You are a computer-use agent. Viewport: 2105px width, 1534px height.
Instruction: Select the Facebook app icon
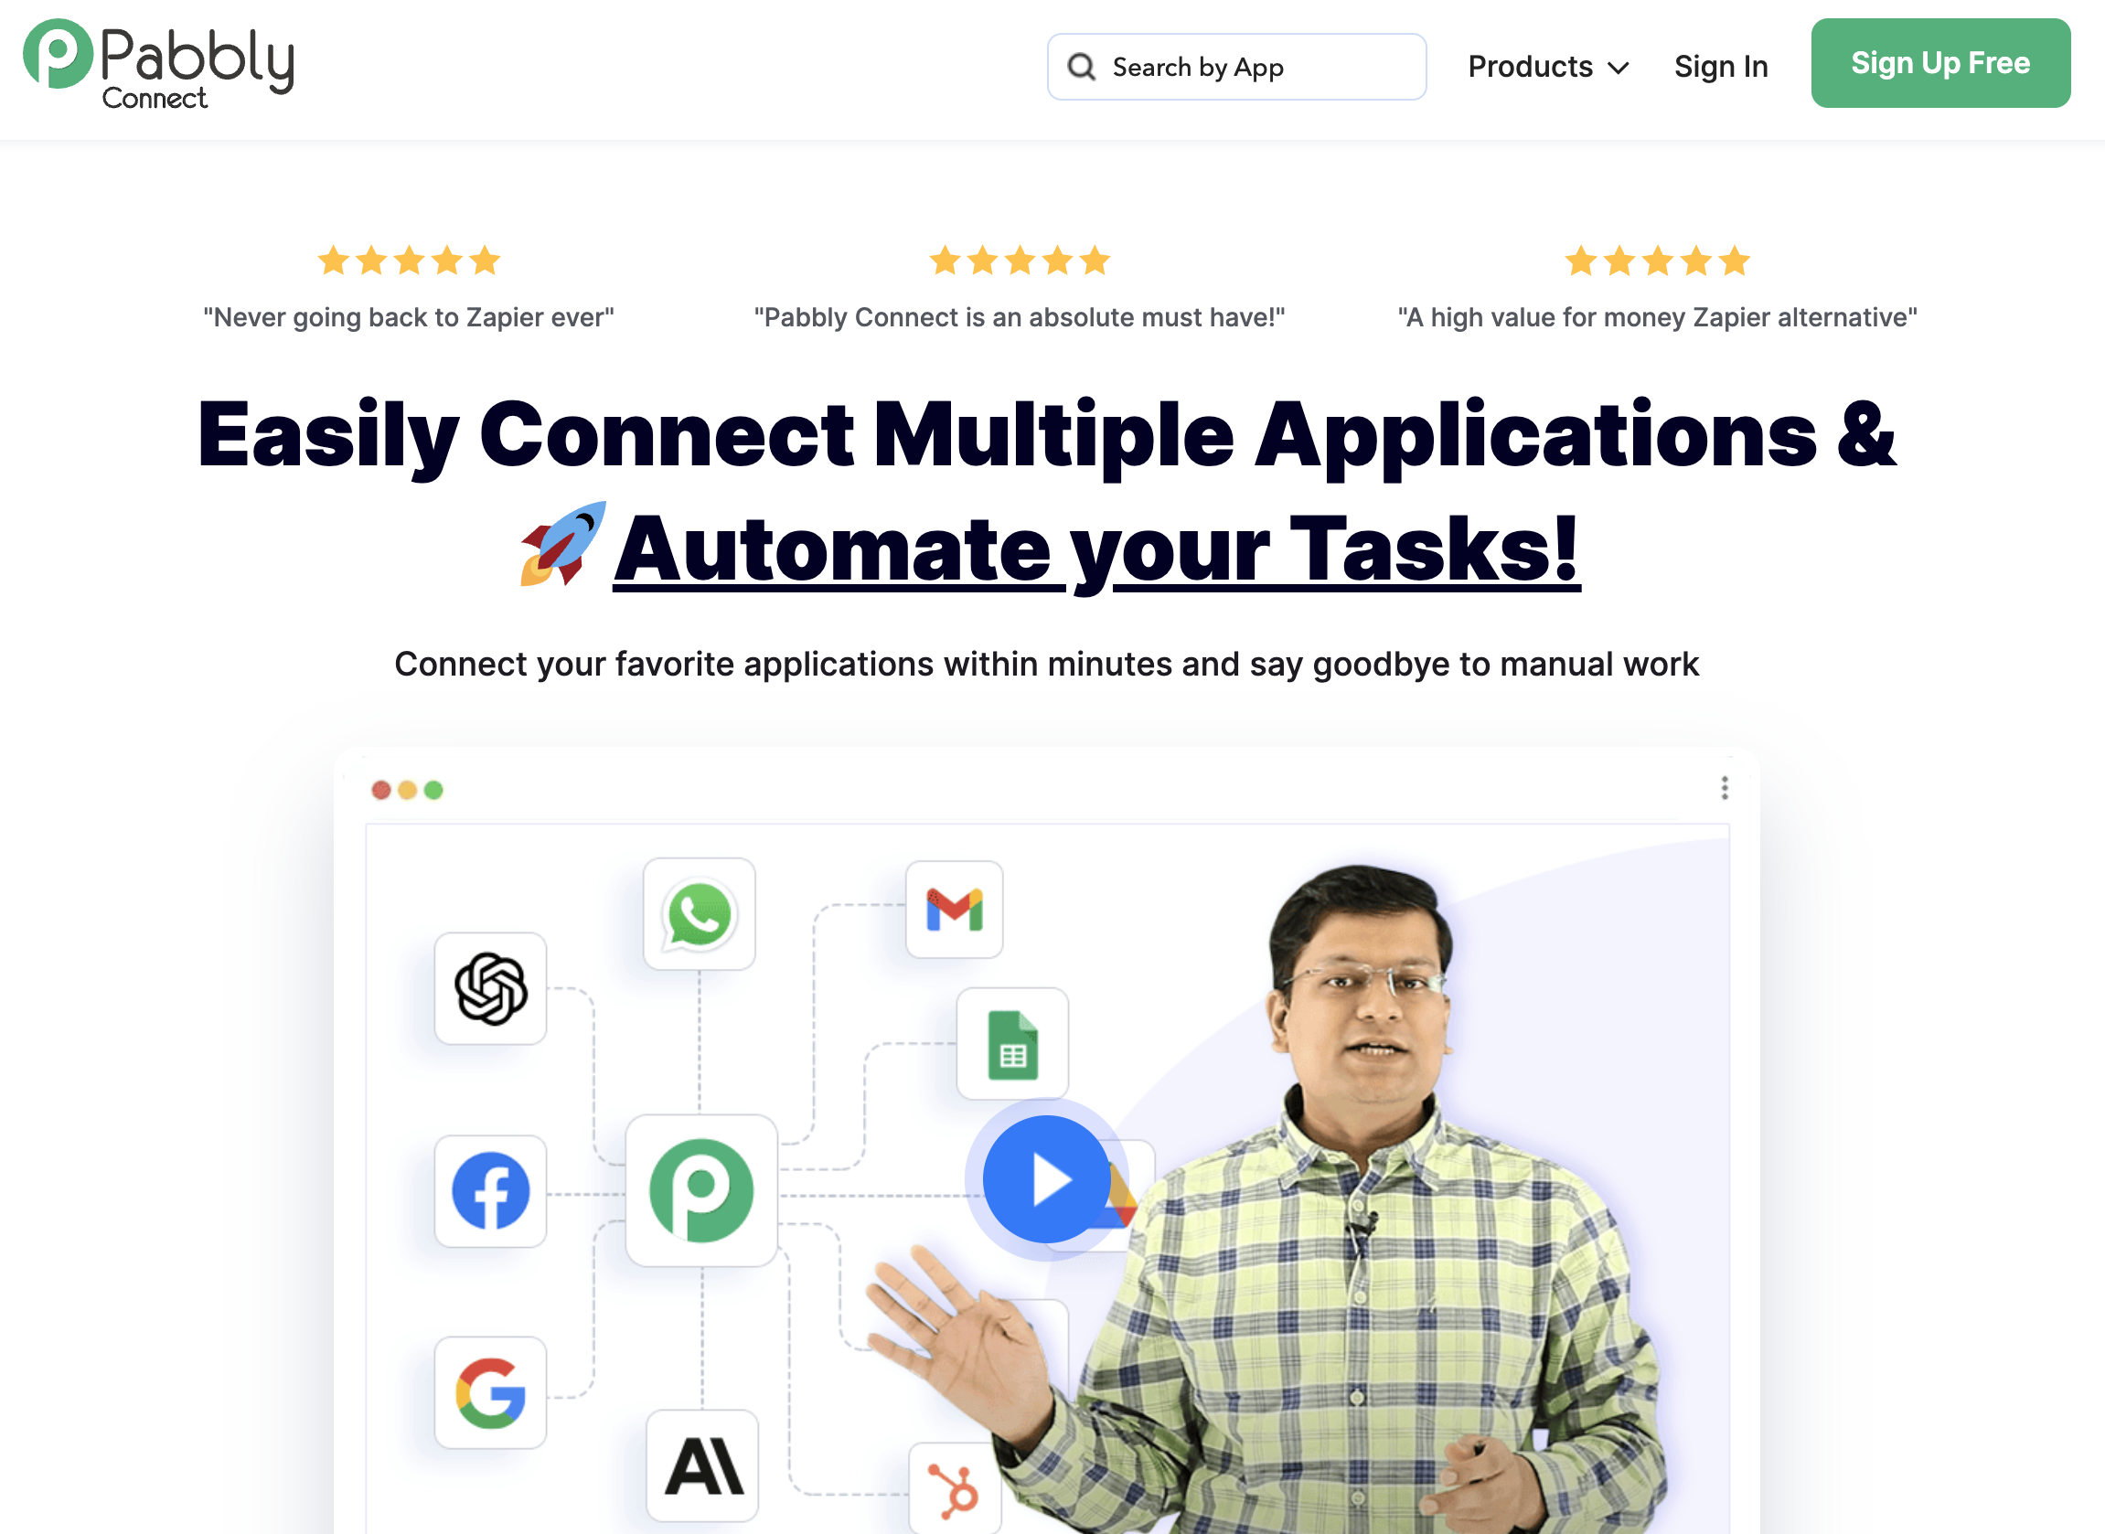click(489, 1191)
